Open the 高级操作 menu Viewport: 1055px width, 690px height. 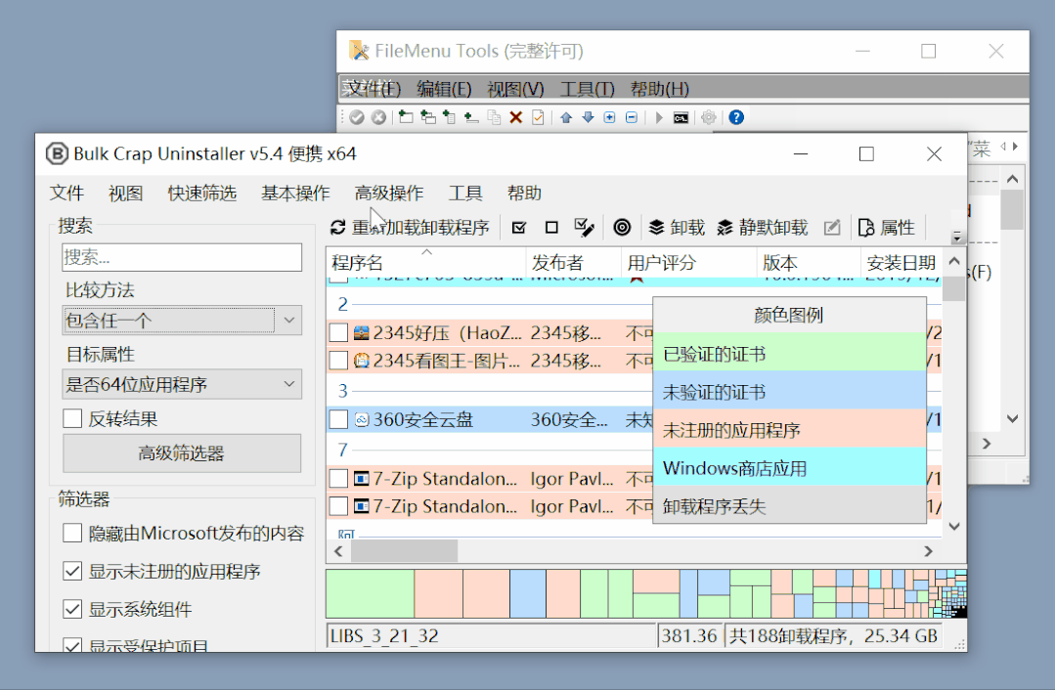pyautogui.click(x=389, y=194)
